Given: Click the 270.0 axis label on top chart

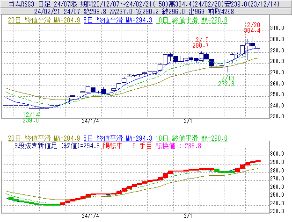Looking at the screenshot, I should tap(277, 72).
